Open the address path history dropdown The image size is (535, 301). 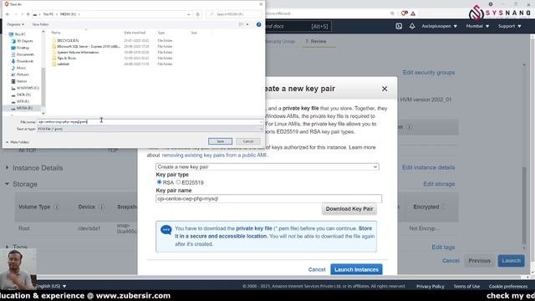point(188,14)
